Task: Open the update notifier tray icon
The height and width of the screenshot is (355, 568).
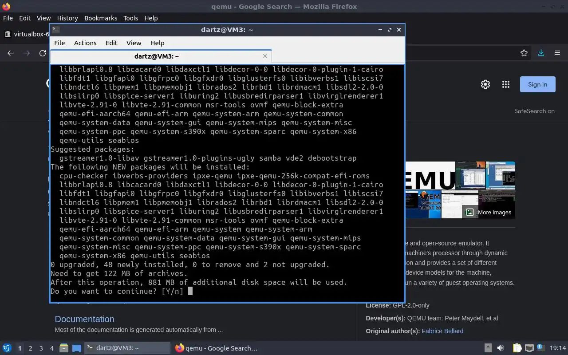Action: tap(540, 348)
